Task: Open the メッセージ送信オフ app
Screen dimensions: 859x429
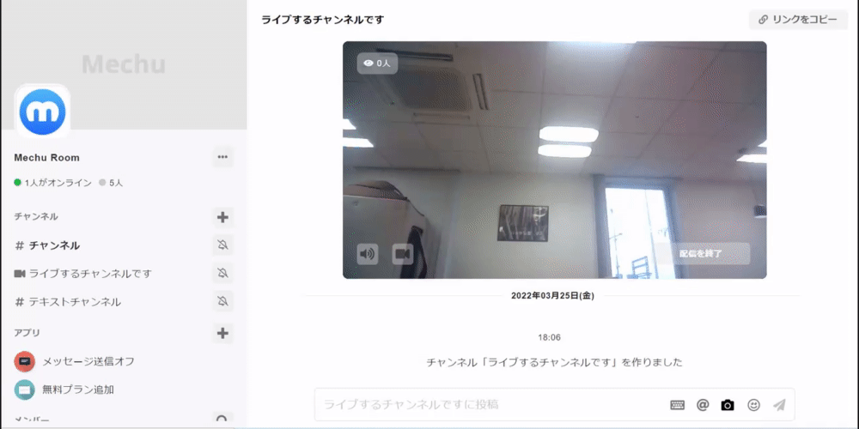Action: click(88, 361)
